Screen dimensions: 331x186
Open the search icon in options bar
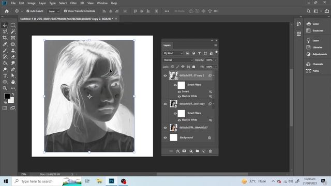[x=308, y=11]
